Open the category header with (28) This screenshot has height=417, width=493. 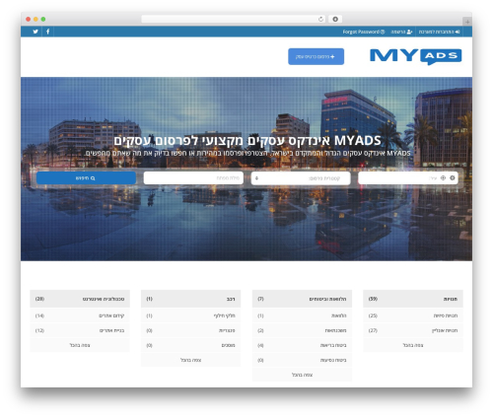coord(80,299)
